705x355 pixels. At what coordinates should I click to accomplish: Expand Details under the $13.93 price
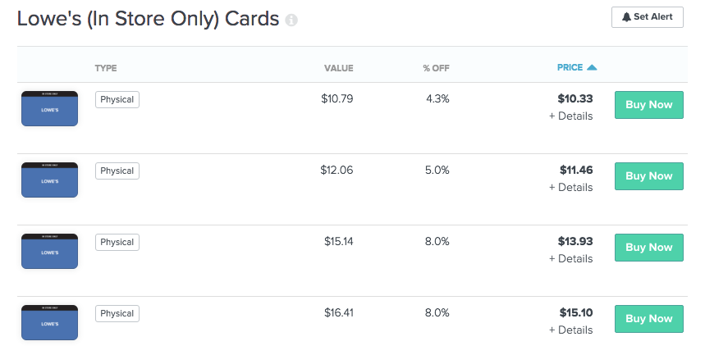(570, 259)
